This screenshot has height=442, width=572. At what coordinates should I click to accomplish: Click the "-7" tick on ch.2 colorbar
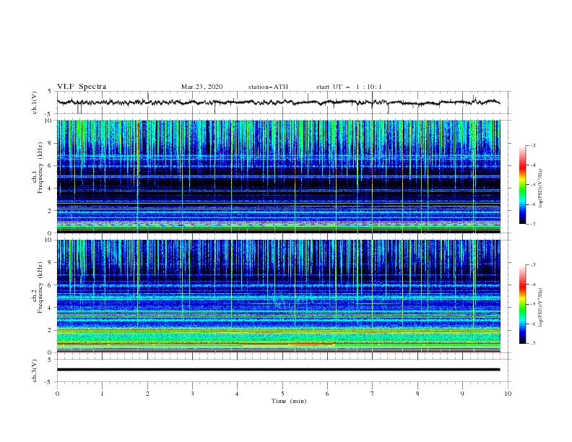point(532,343)
